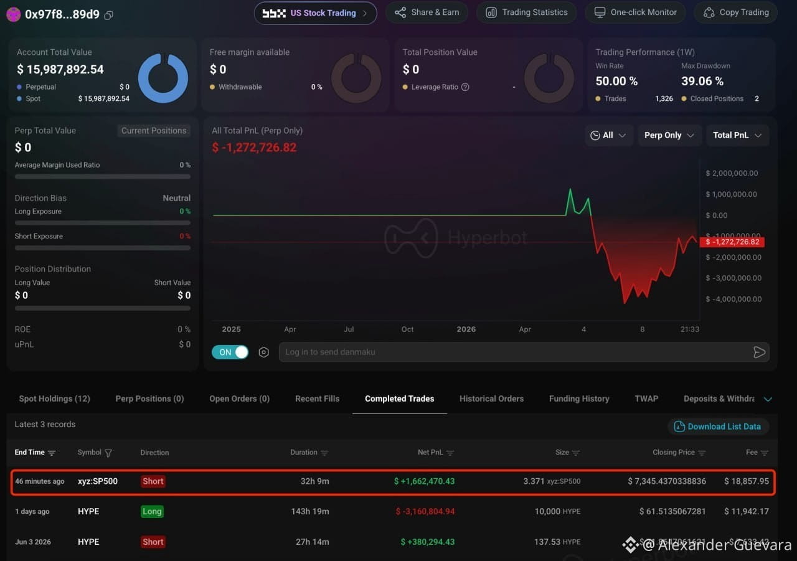The width and height of the screenshot is (797, 561).
Task: Click the 10,000 HYPE size cell
Action: coord(557,511)
